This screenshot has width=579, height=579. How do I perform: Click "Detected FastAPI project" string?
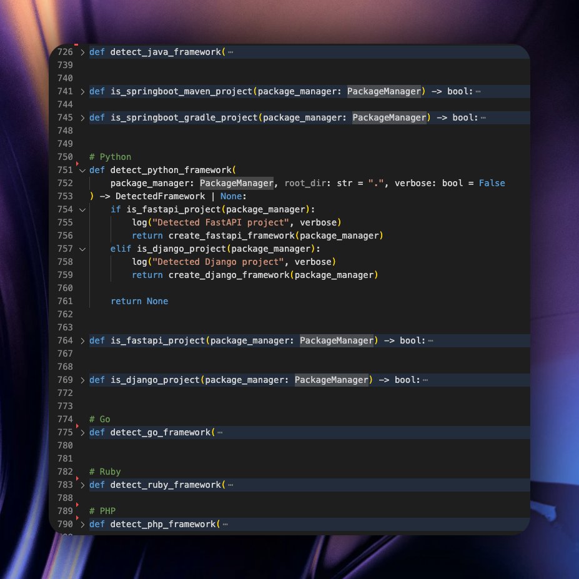(221, 222)
